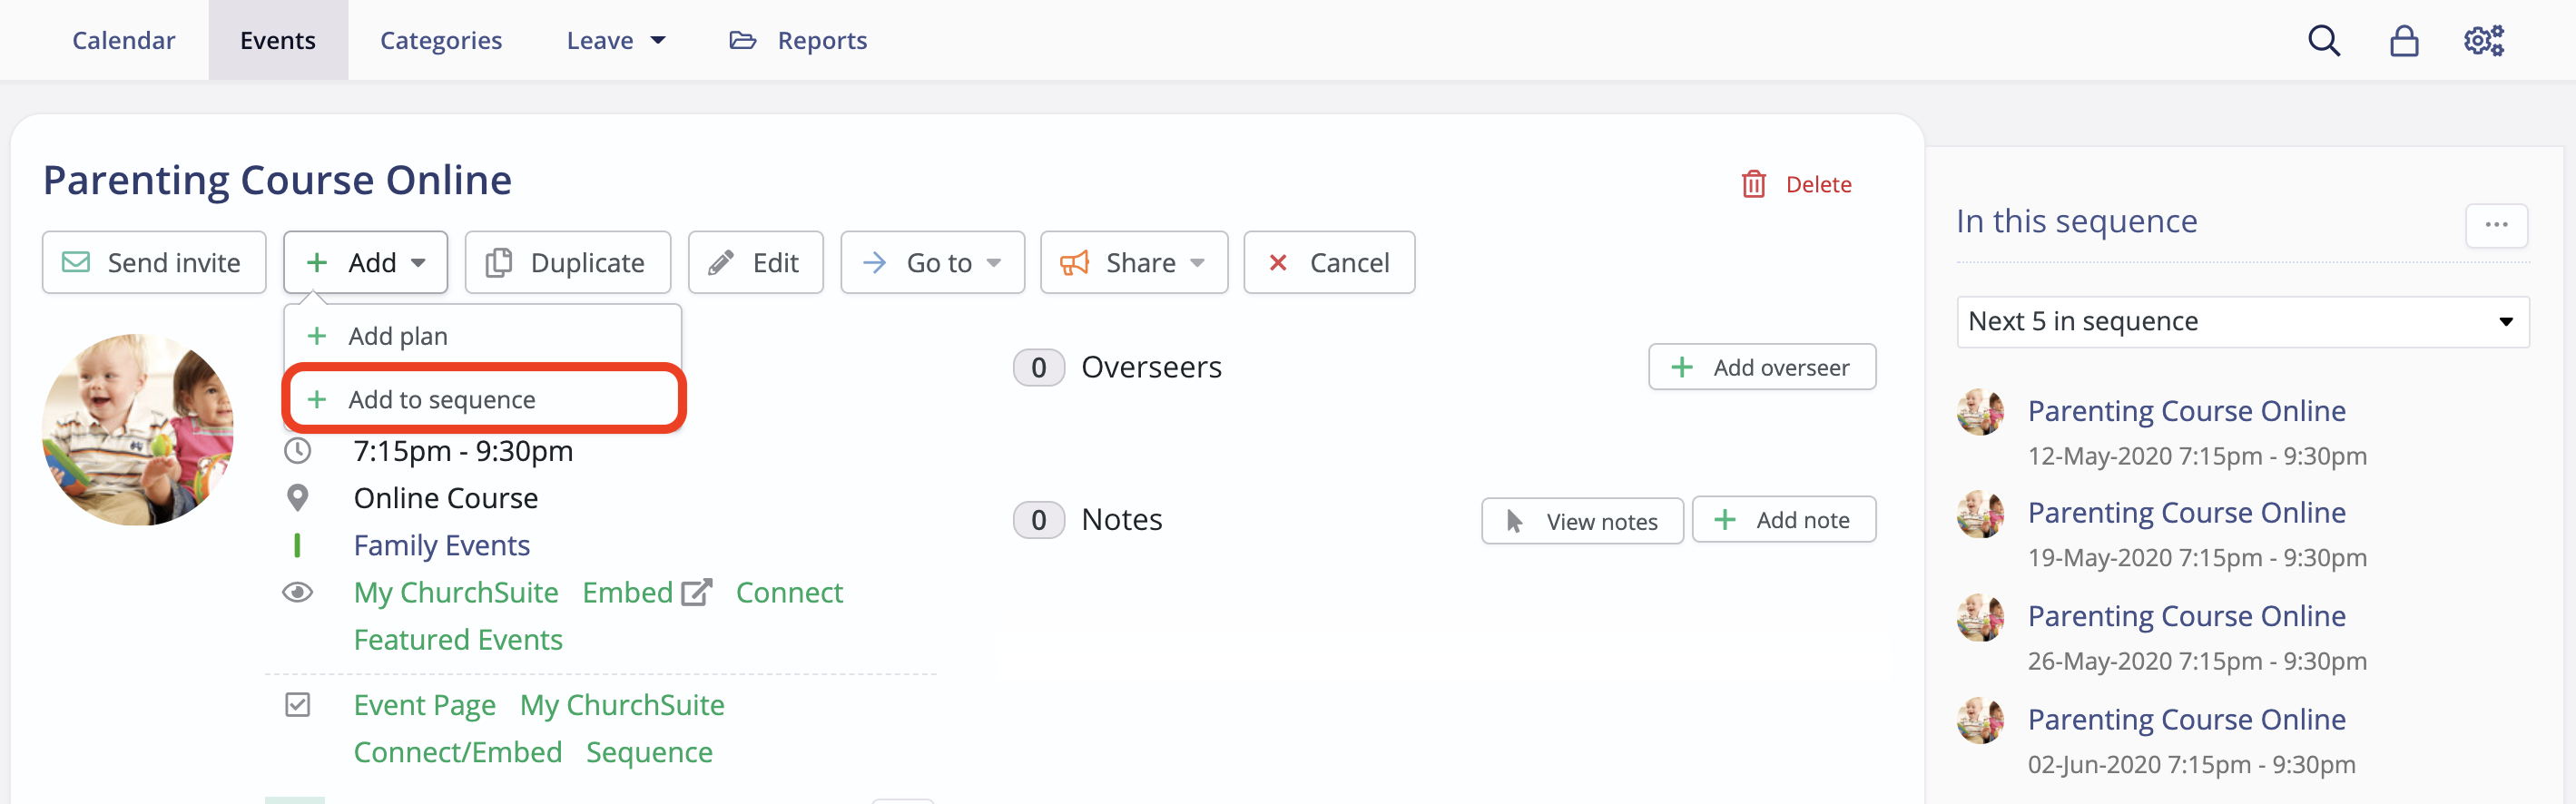Switch to the Categories tab

[x=441, y=40]
